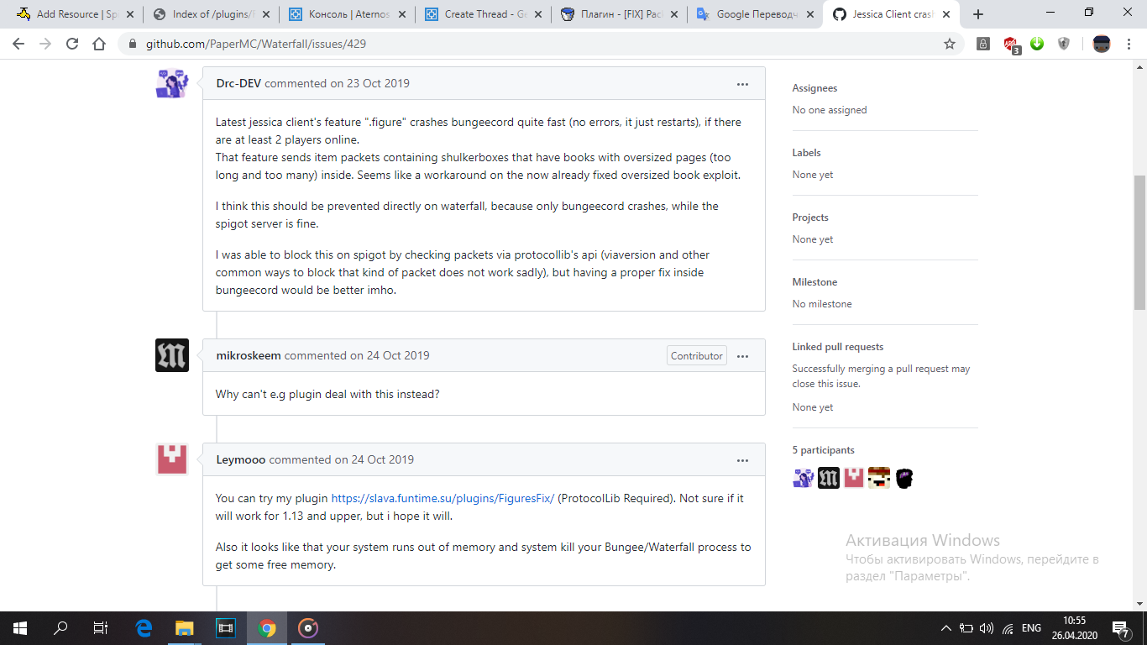Screen dimensions: 1147x645
Task: Click the network icon in system tray
Action: (x=1008, y=628)
